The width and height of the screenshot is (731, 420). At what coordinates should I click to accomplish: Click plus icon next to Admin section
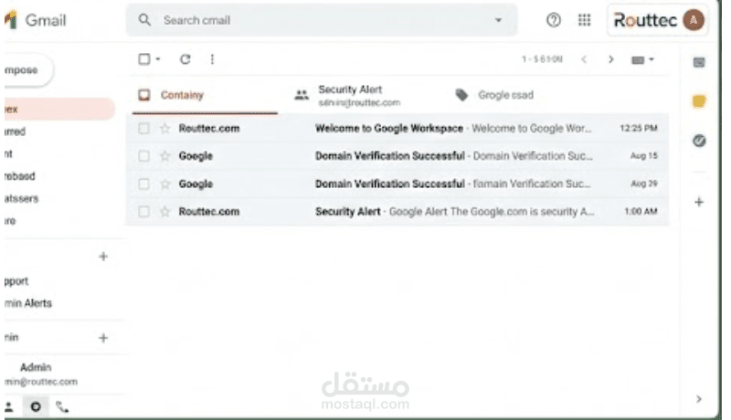tap(103, 338)
